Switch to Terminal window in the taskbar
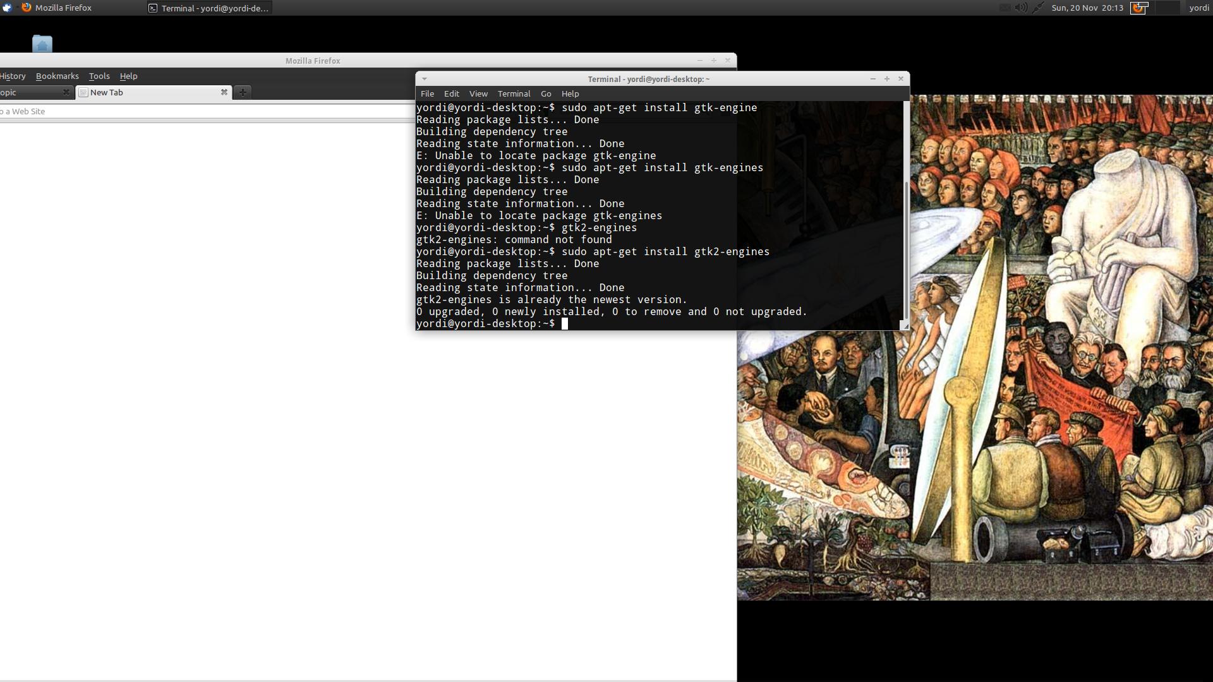This screenshot has width=1213, height=682. click(209, 8)
